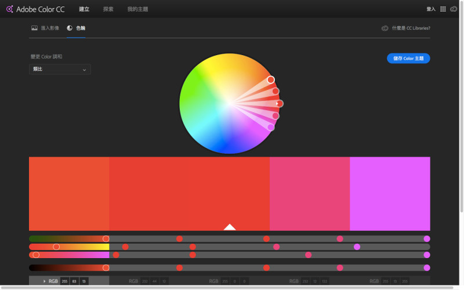The height and width of the screenshot is (290, 464).
Task: Click the Adobe Color CC logo icon
Action: (x=9, y=9)
